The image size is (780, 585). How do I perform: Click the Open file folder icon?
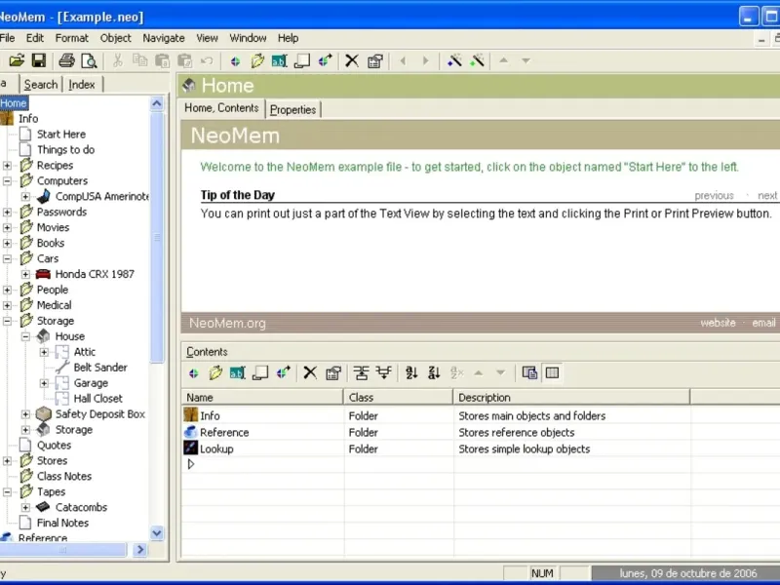pos(17,60)
